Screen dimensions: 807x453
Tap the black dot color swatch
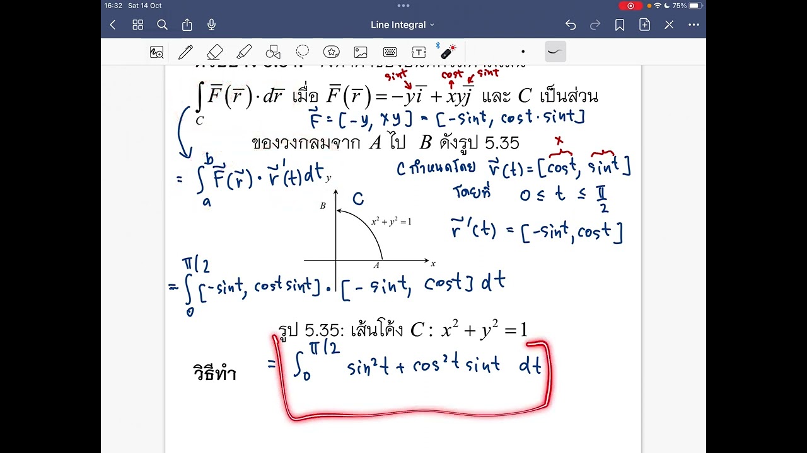(523, 52)
